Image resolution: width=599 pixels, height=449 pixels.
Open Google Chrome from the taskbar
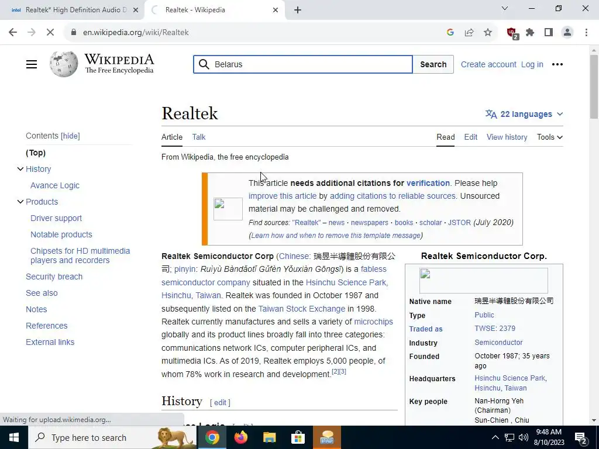212,437
